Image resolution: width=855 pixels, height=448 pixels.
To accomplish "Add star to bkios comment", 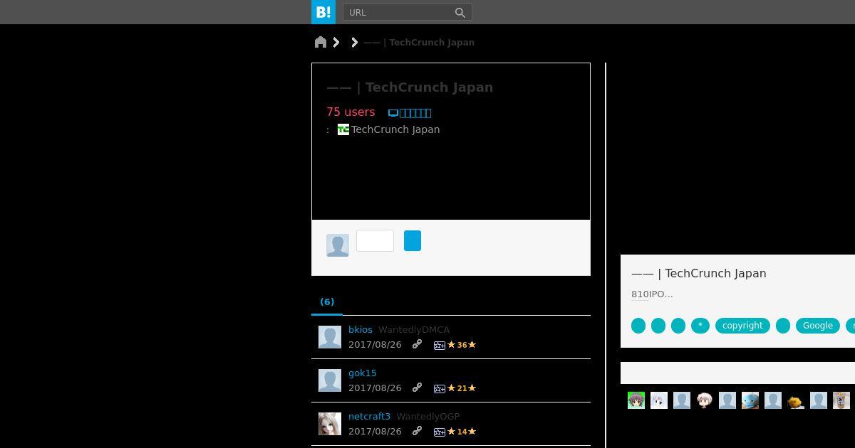I will (x=440, y=345).
